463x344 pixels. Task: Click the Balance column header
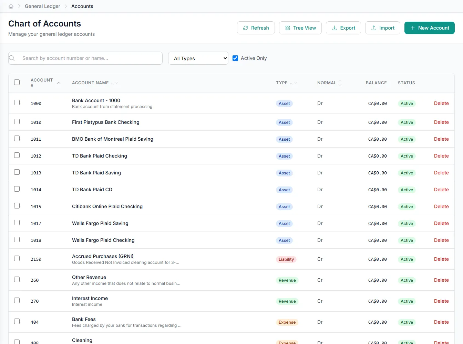(376, 83)
